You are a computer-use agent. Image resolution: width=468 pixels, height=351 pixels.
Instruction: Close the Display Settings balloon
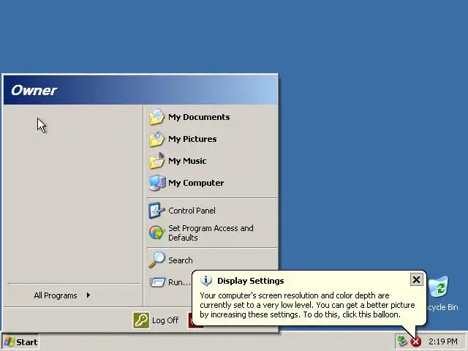416,279
